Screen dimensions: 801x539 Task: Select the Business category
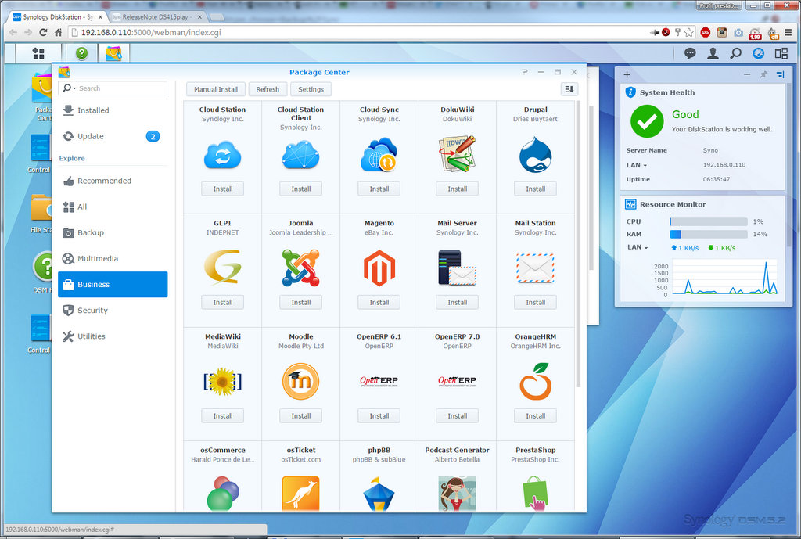click(x=113, y=285)
